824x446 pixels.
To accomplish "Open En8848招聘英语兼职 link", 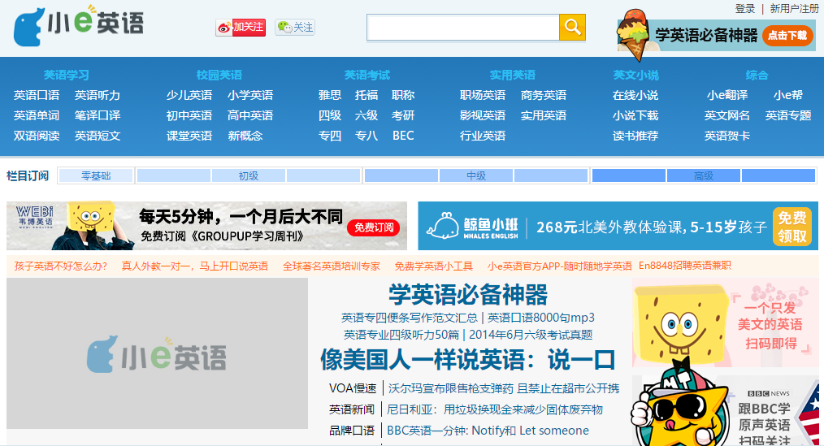I will tap(685, 266).
